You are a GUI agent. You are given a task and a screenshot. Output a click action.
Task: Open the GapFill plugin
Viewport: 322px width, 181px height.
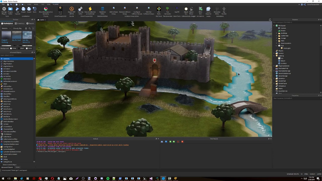177,10
